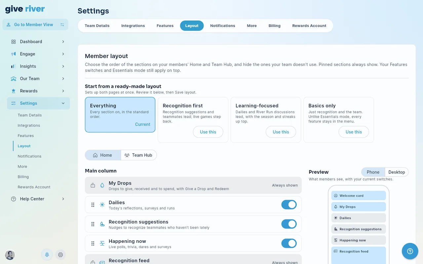The image size is (423, 264).
Task: Switch preview to Desktop
Action: [x=397, y=172]
